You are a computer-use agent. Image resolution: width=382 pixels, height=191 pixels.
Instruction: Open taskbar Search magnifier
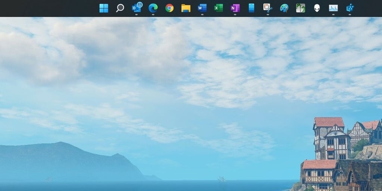tap(120, 8)
